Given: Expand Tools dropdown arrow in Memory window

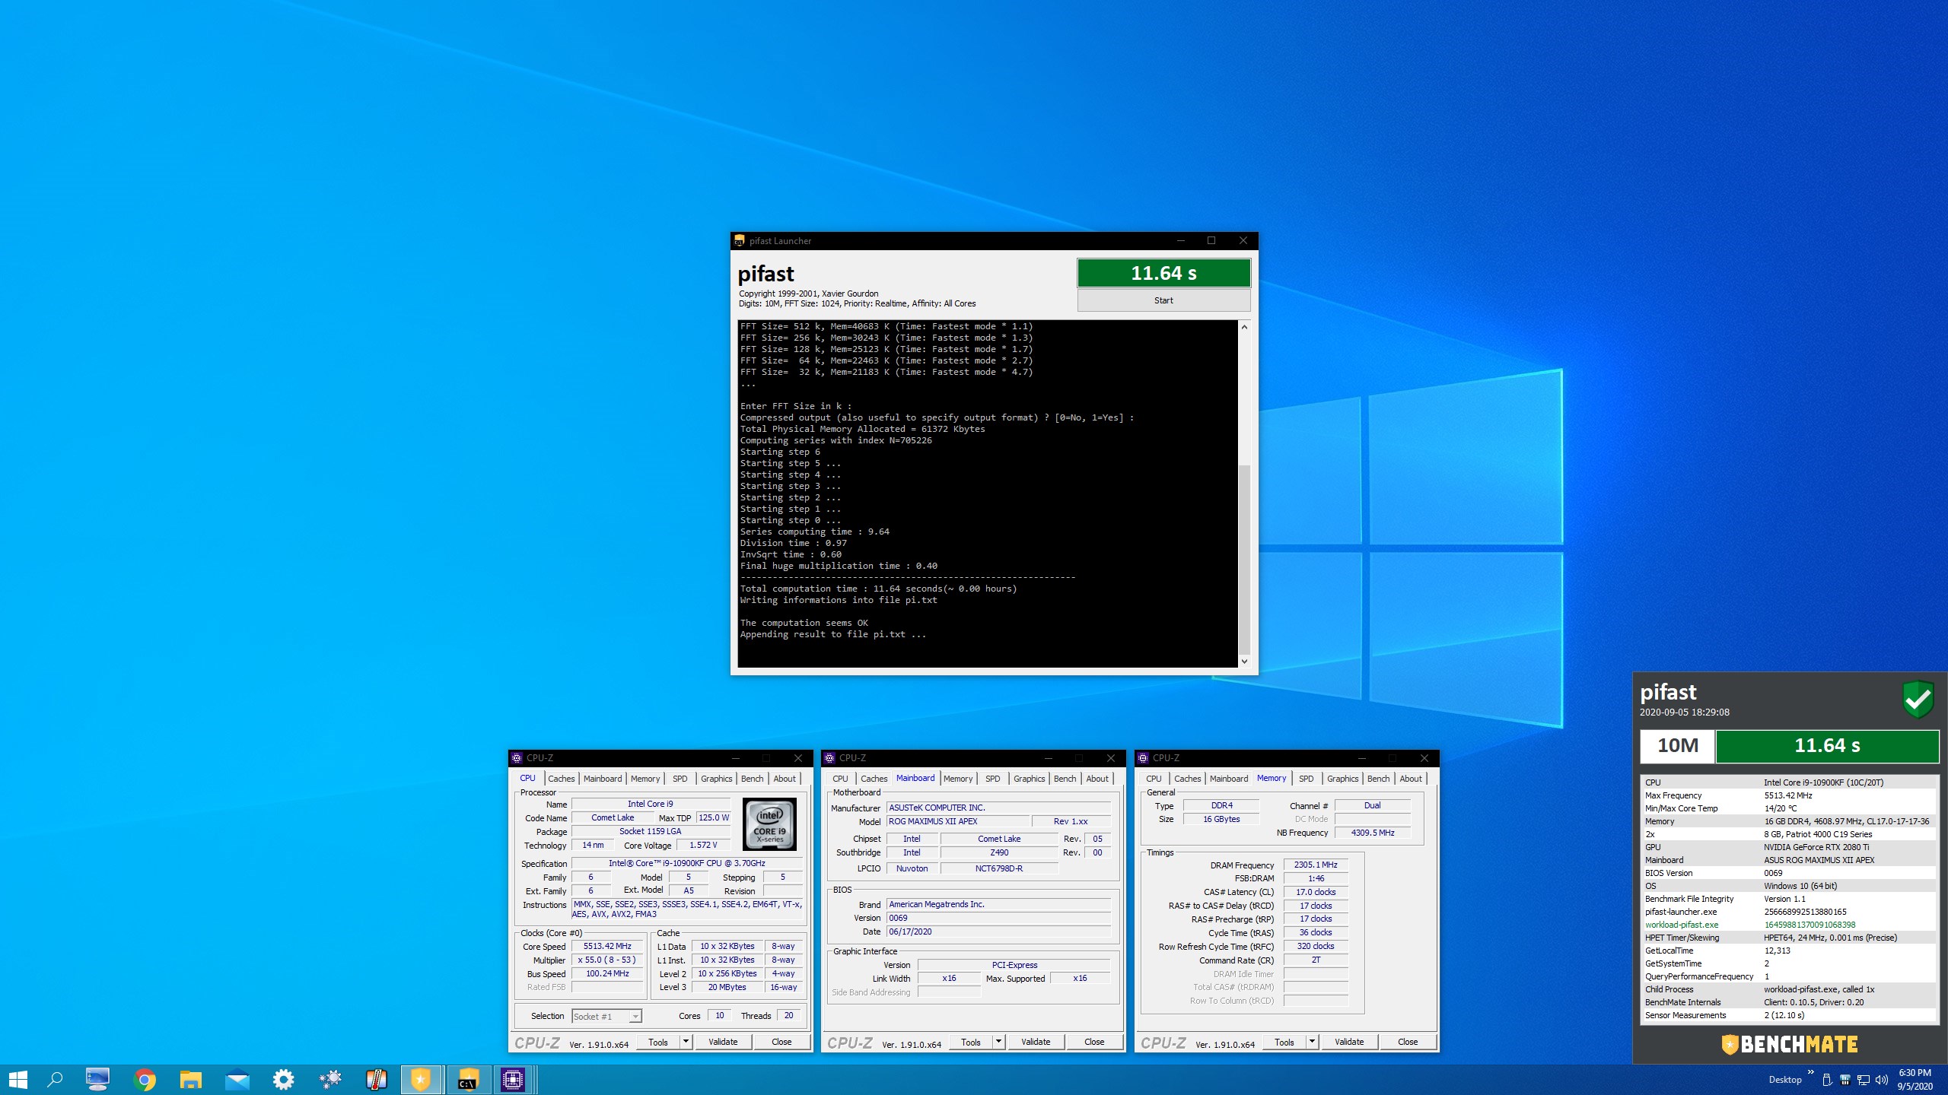Looking at the screenshot, I should (x=1312, y=1042).
